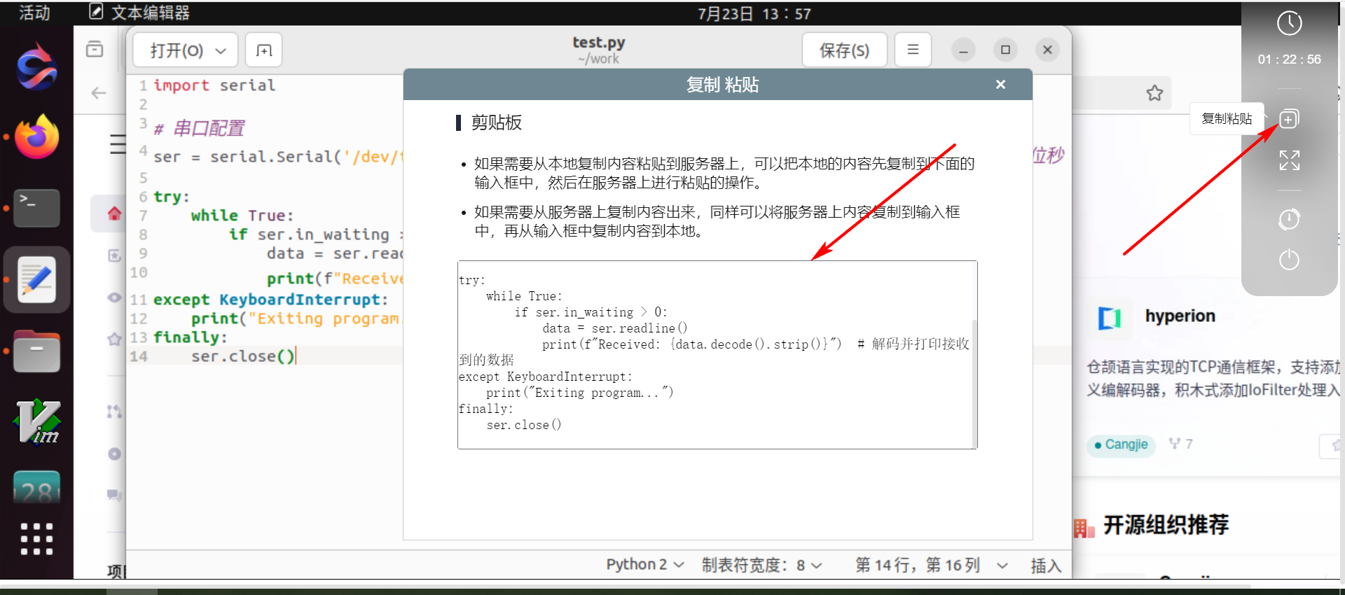The height and width of the screenshot is (595, 1345).
Task: Click the ser.close() line in editor
Action: click(x=242, y=356)
